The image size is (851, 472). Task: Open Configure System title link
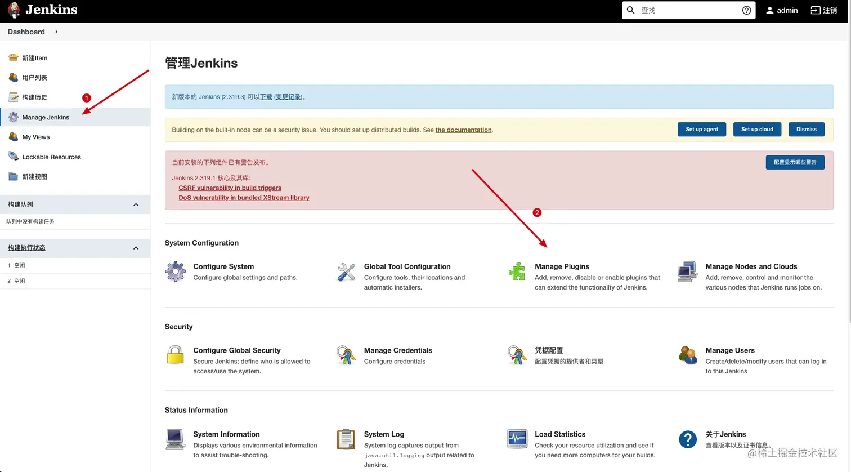(223, 266)
